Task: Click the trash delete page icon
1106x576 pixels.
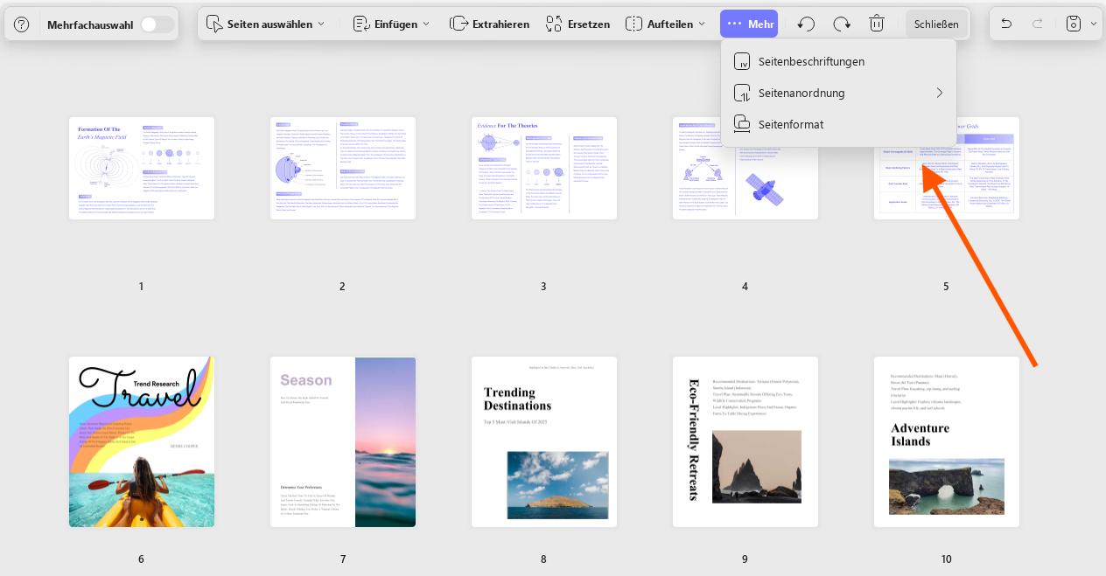Action: (x=877, y=24)
